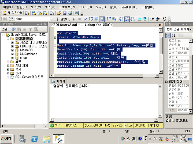Image resolution: width=193 pixels, height=144 pixels.
Task: Click the Object Explorer filter funnel icon
Action: (x=30, y=29)
